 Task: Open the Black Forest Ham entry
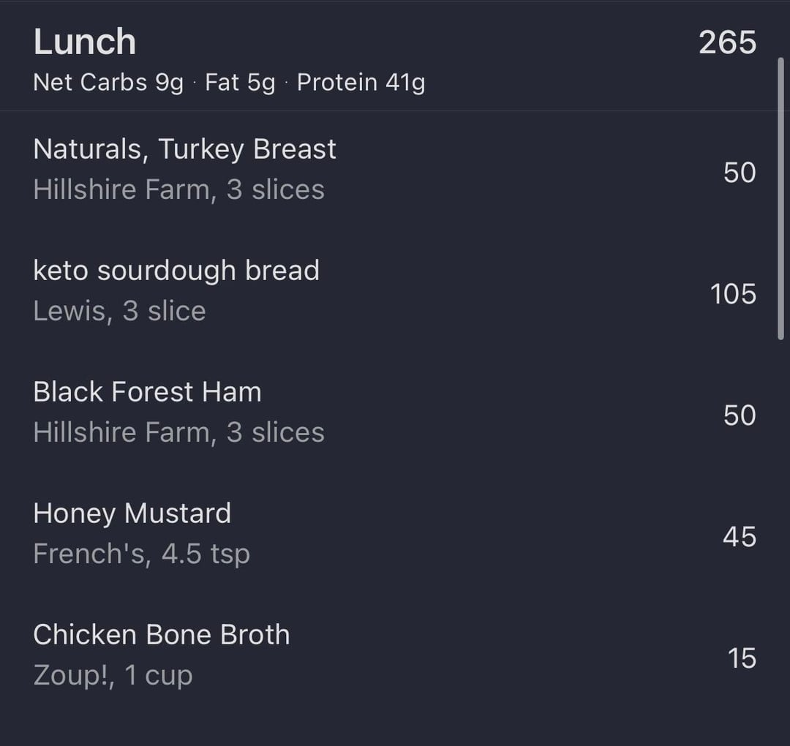tap(147, 392)
